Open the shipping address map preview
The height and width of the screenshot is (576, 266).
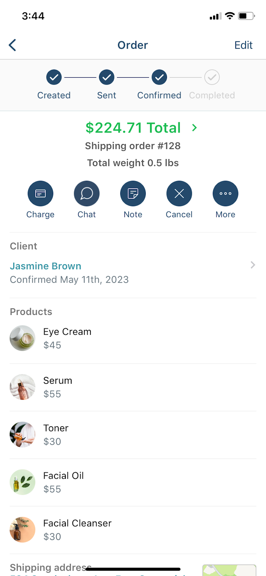[x=229, y=570]
